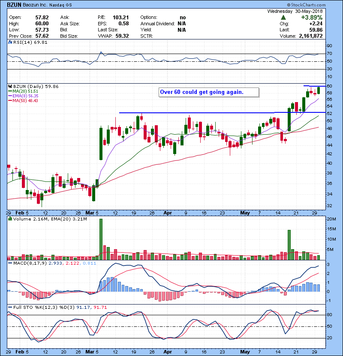This screenshot has width=343, height=356.
Task: Click the Open value 57.82
Action: [42, 18]
